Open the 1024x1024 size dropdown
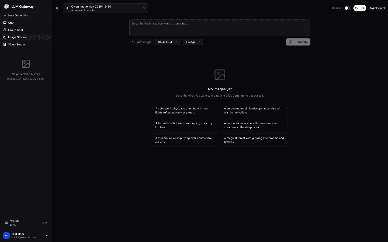This screenshot has height=242, width=388. (x=168, y=42)
